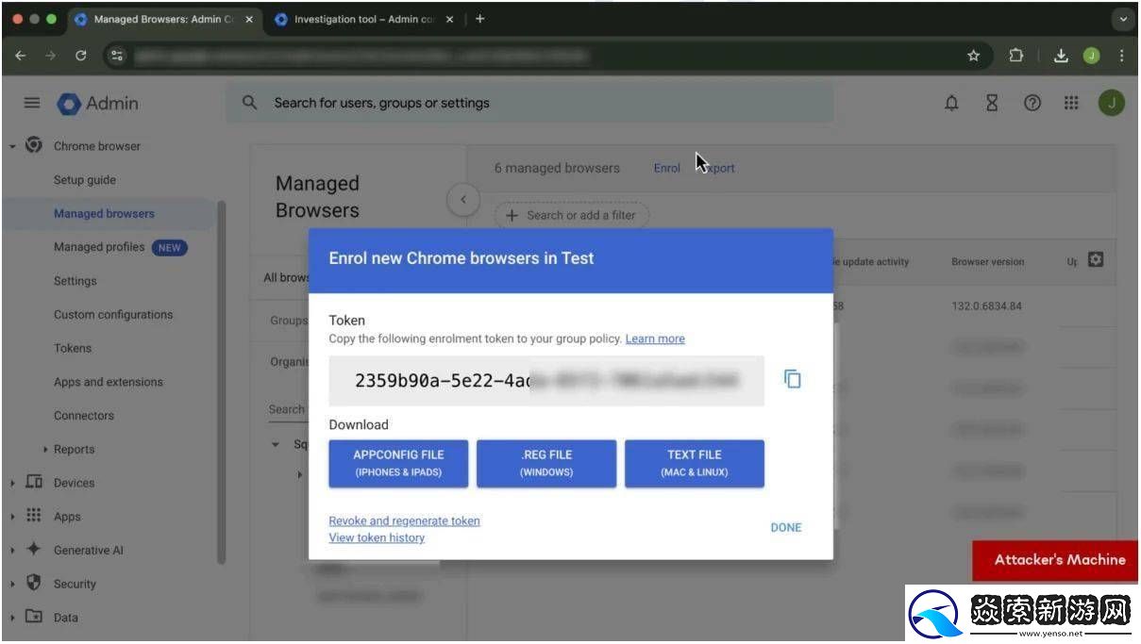Download the TEXT FILE for Mac & Linux

pos(694,463)
